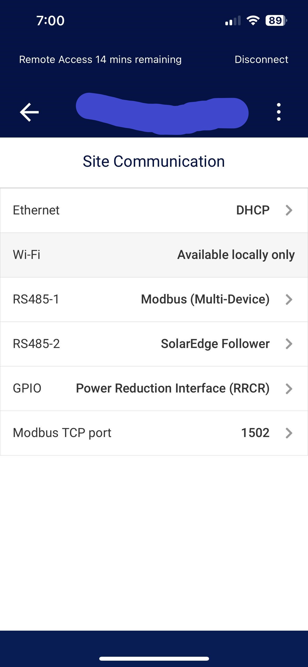Select the Wi-Fi row
This screenshot has width=308, height=667.
tap(154, 255)
